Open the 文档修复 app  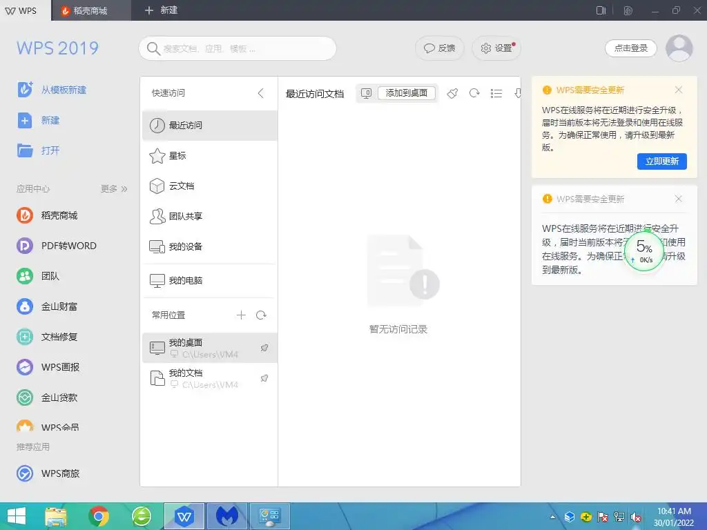point(47,337)
